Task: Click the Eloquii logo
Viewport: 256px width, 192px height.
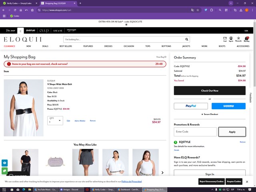Action: tap(23, 39)
